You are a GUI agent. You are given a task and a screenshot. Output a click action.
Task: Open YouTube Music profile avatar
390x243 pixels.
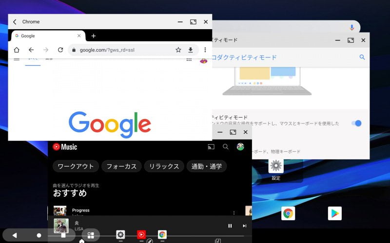click(240, 147)
